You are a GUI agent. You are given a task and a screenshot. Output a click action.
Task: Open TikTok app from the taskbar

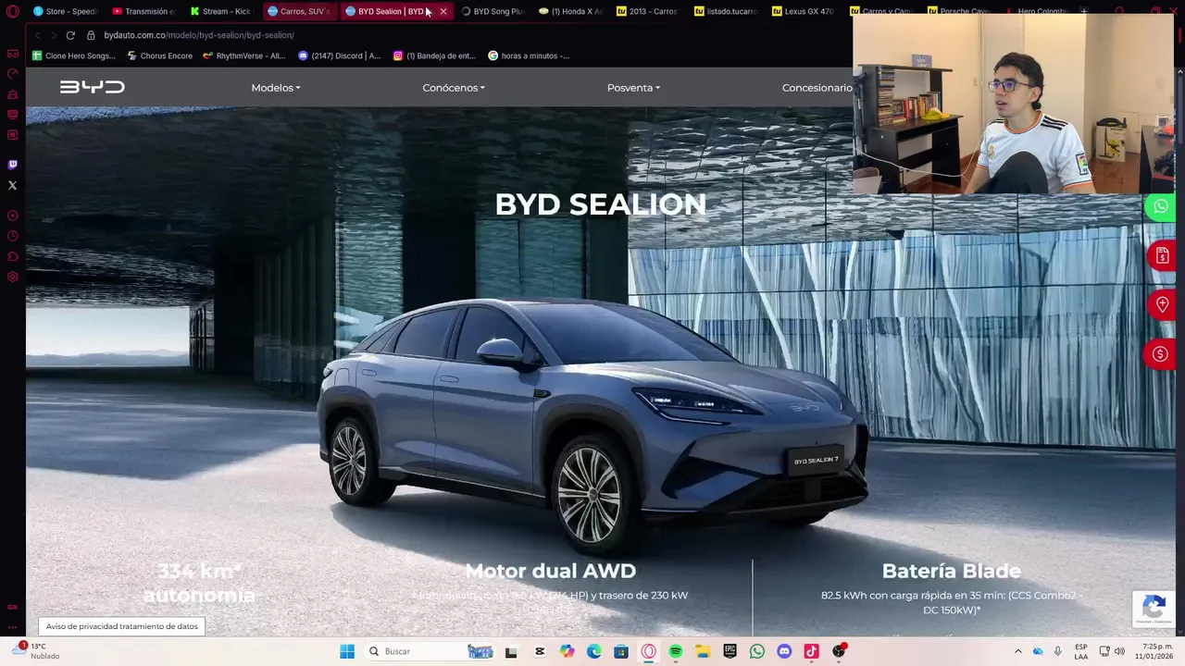[811, 651]
